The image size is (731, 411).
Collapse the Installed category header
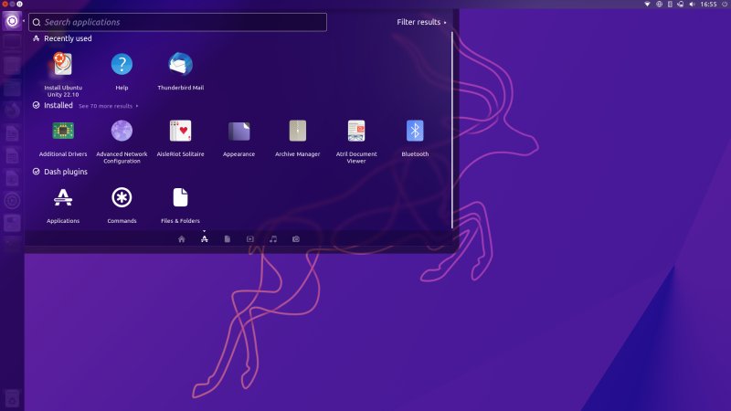tap(53, 105)
